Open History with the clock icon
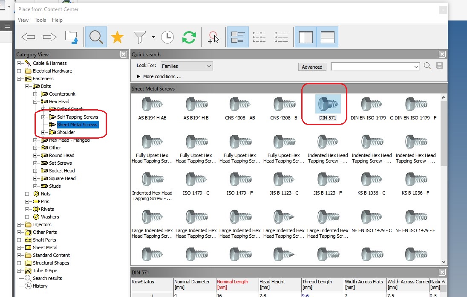This screenshot has height=297, width=467. pos(167,37)
